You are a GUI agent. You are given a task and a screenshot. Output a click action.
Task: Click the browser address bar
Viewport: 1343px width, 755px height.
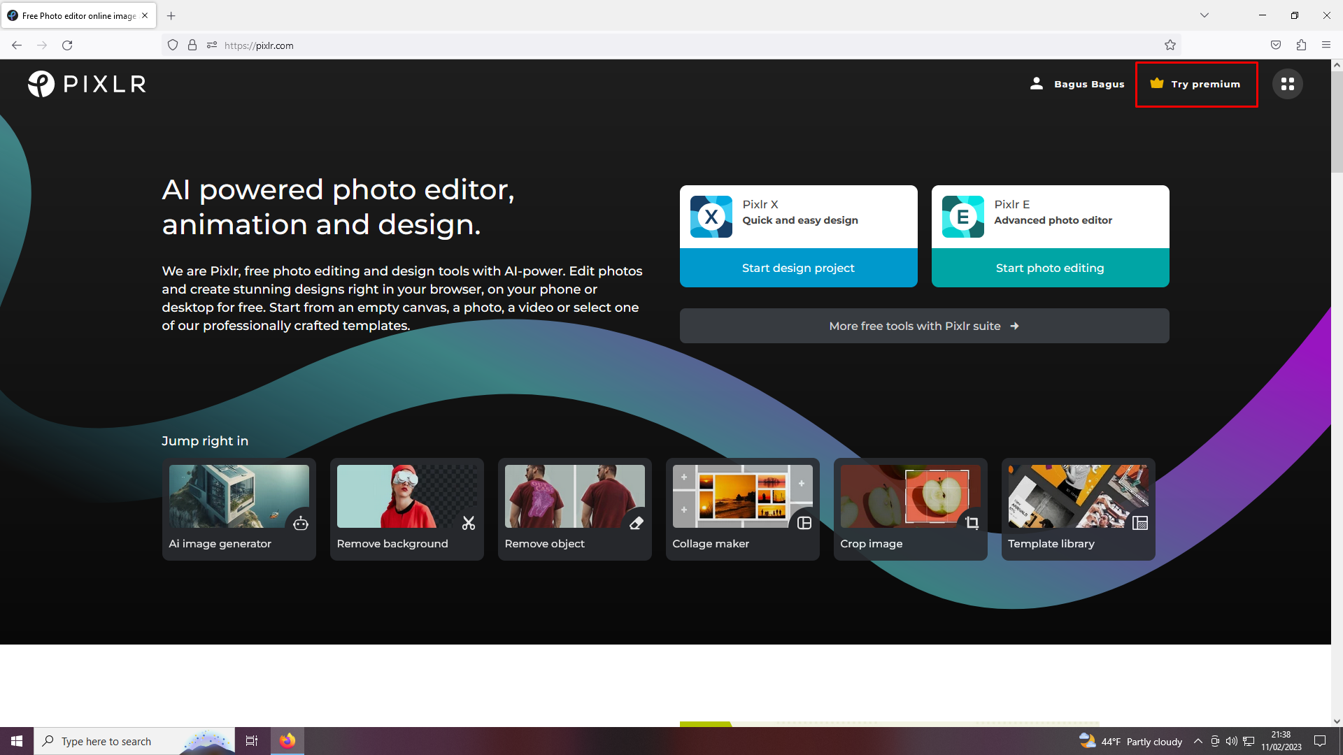tap(630, 45)
